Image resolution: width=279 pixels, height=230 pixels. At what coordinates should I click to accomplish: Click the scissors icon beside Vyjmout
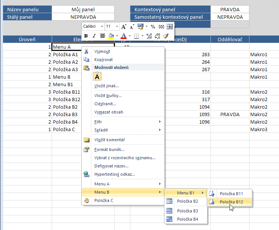pyautogui.click(x=87, y=51)
